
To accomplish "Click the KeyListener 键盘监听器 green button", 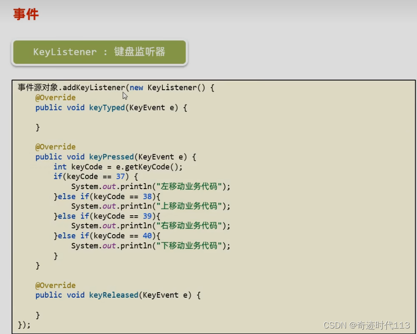I will pos(98,52).
